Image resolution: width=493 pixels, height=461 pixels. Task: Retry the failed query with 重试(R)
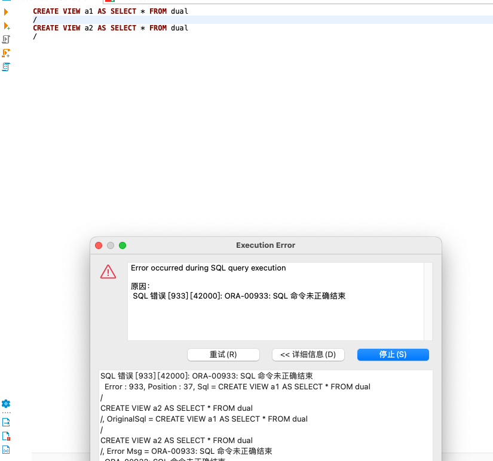(223, 355)
